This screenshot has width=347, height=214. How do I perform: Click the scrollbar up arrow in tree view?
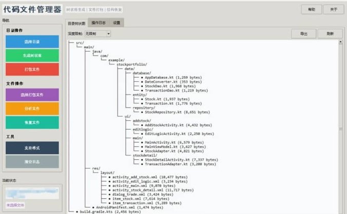click(x=340, y=43)
